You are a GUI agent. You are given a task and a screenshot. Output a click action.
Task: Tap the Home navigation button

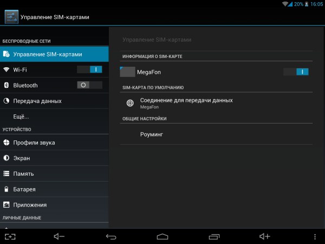[162, 236]
